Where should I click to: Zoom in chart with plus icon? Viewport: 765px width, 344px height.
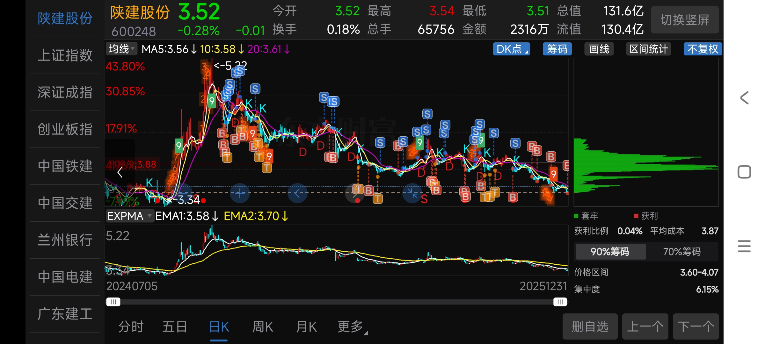point(240,193)
